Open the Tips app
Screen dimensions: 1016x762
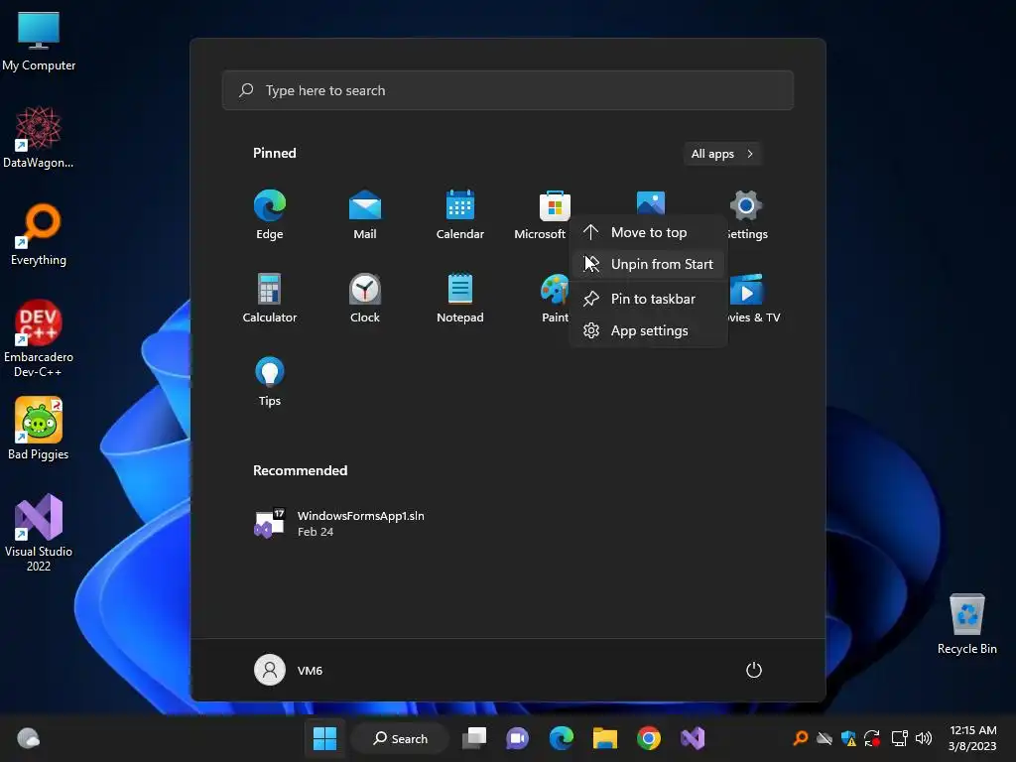(x=270, y=381)
